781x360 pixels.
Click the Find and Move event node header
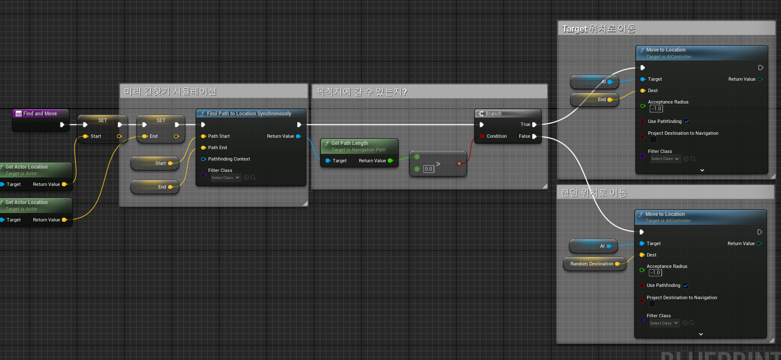[x=40, y=114]
